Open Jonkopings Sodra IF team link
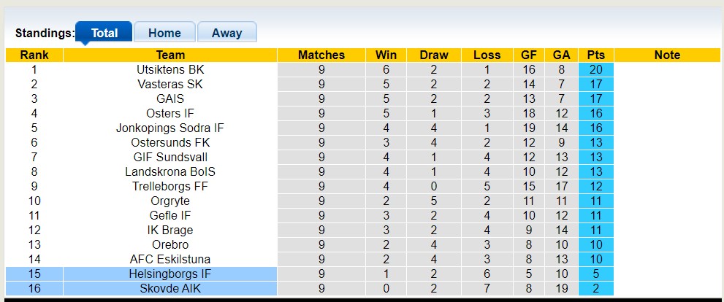Viewport: 724px width, 302px height. point(170,128)
